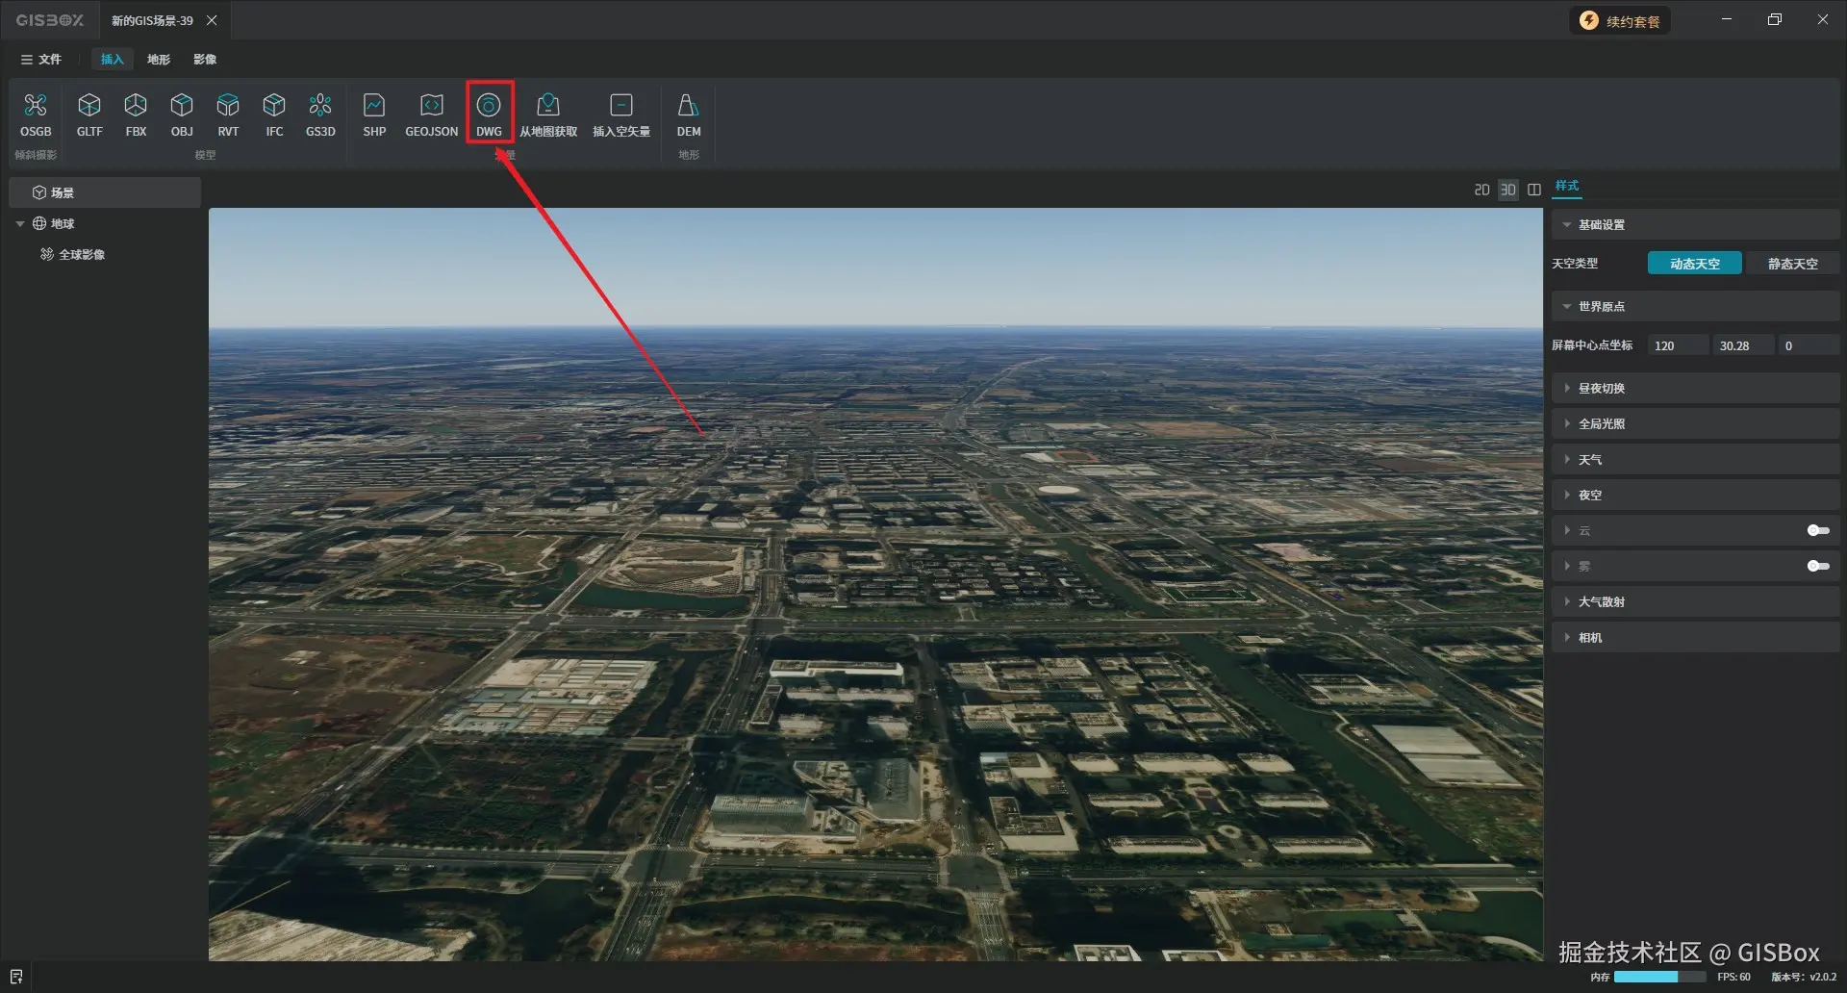The image size is (1847, 993).
Task: Minimize the GISBox window
Action: tap(1727, 19)
